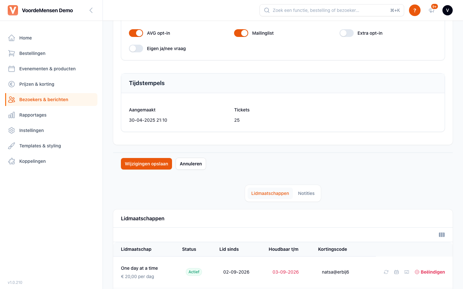The height and width of the screenshot is (289, 463).
Task: Click the Evenementen calendar icon
Action: pos(12,69)
